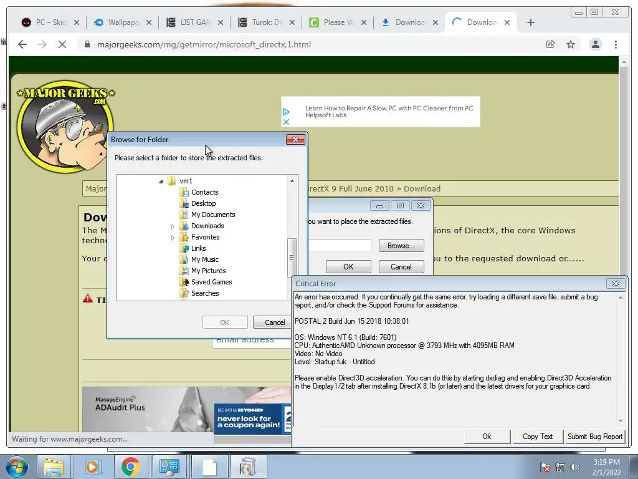Launch Windows Media Player from taskbar

92,467
